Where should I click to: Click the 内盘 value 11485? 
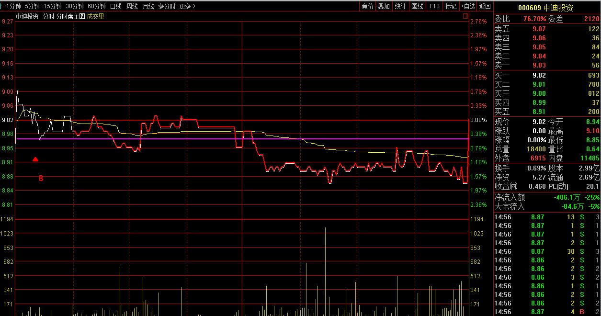click(x=590, y=158)
